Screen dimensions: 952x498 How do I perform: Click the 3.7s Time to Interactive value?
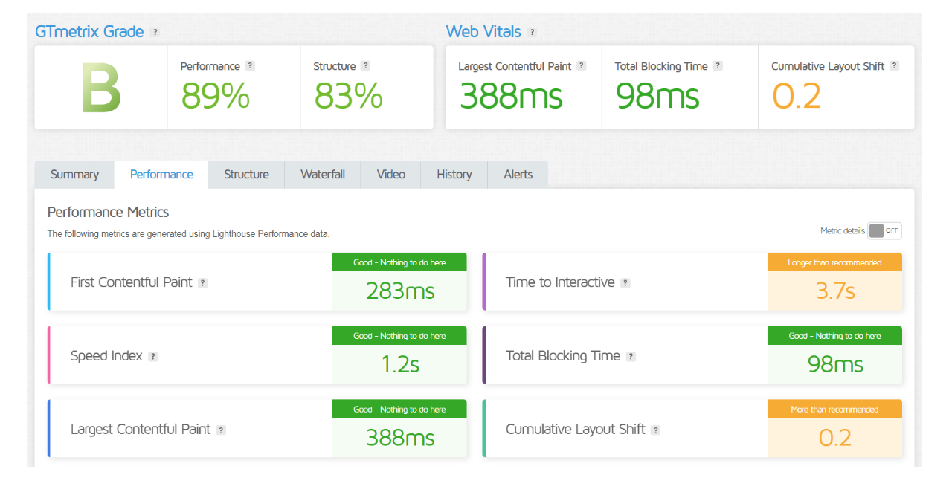click(835, 291)
